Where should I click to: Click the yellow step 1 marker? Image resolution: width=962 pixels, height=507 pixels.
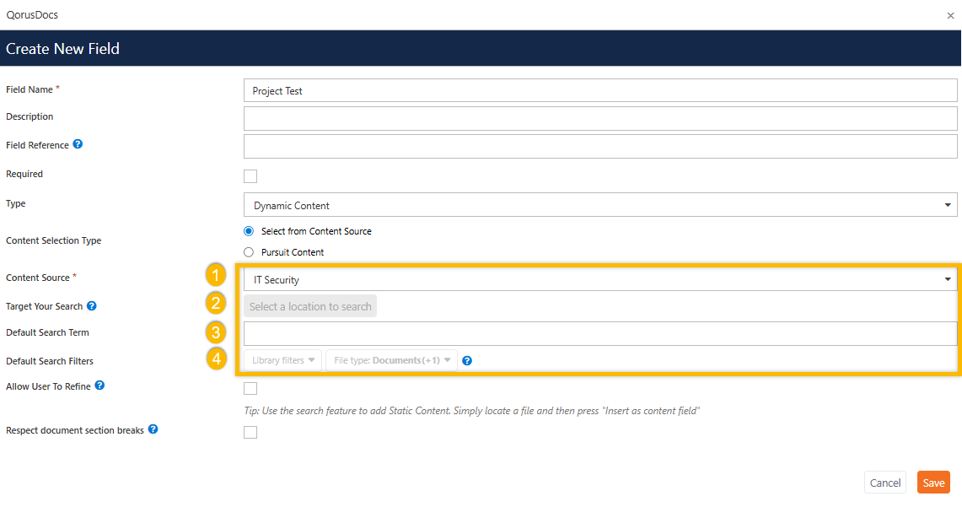216,276
